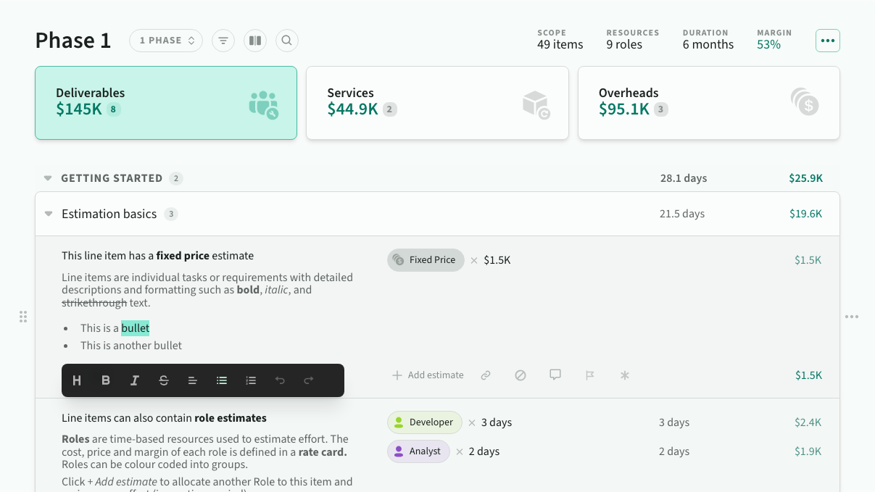
Task: Click the bulleted list icon
Action: 222,380
